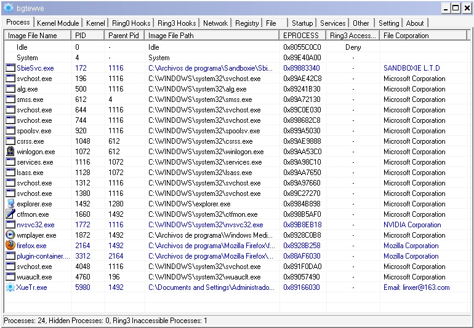Switch to the Services tab
This screenshot has height=328, width=474.
[x=332, y=23]
